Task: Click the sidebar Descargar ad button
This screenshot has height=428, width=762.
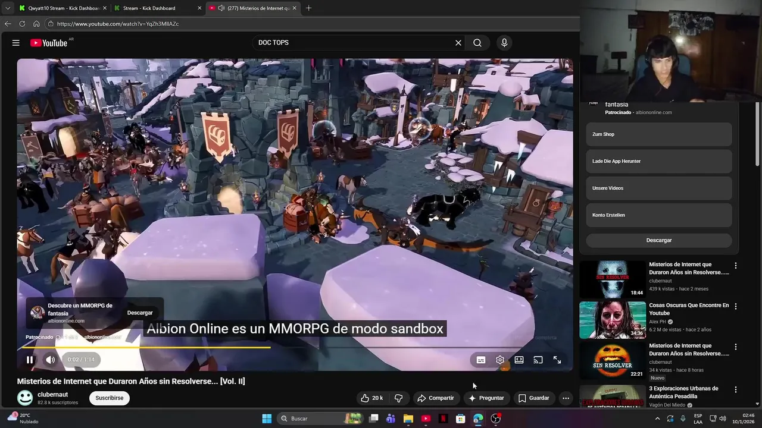Action: point(659,240)
